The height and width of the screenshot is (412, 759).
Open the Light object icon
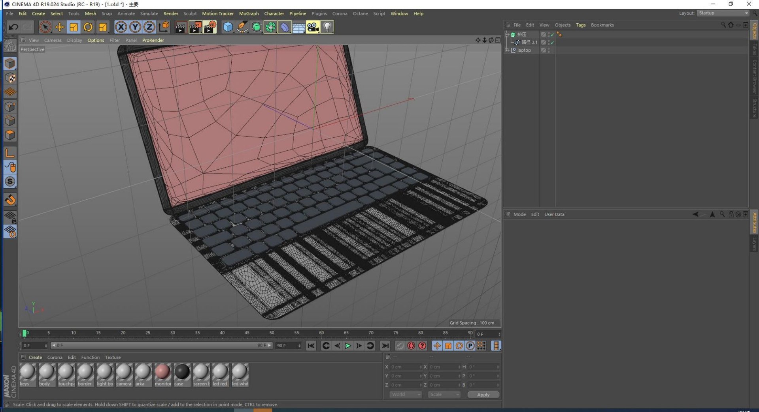327,27
